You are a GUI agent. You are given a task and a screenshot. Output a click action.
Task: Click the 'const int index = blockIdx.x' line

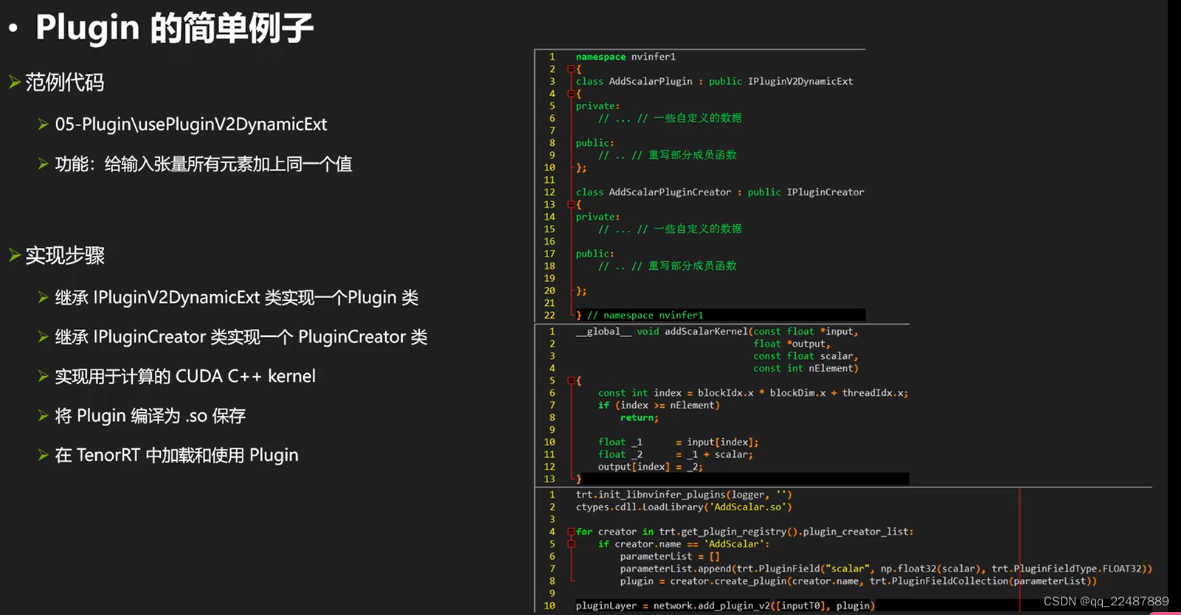pos(753,393)
